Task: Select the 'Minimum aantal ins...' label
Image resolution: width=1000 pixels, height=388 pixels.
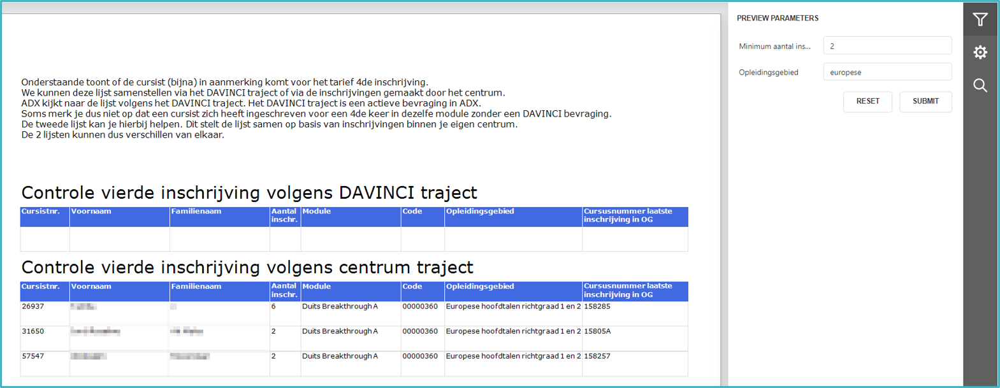Action: (x=774, y=47)
